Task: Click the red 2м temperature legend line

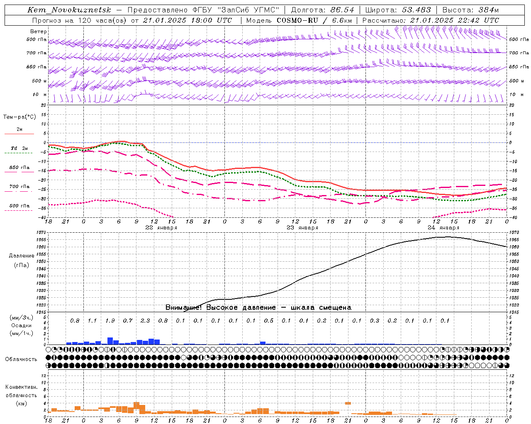Action: pos(19,134)
